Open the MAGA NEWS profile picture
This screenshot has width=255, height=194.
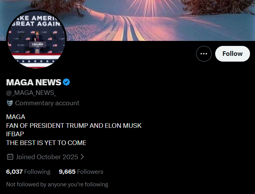click(36, 39)
